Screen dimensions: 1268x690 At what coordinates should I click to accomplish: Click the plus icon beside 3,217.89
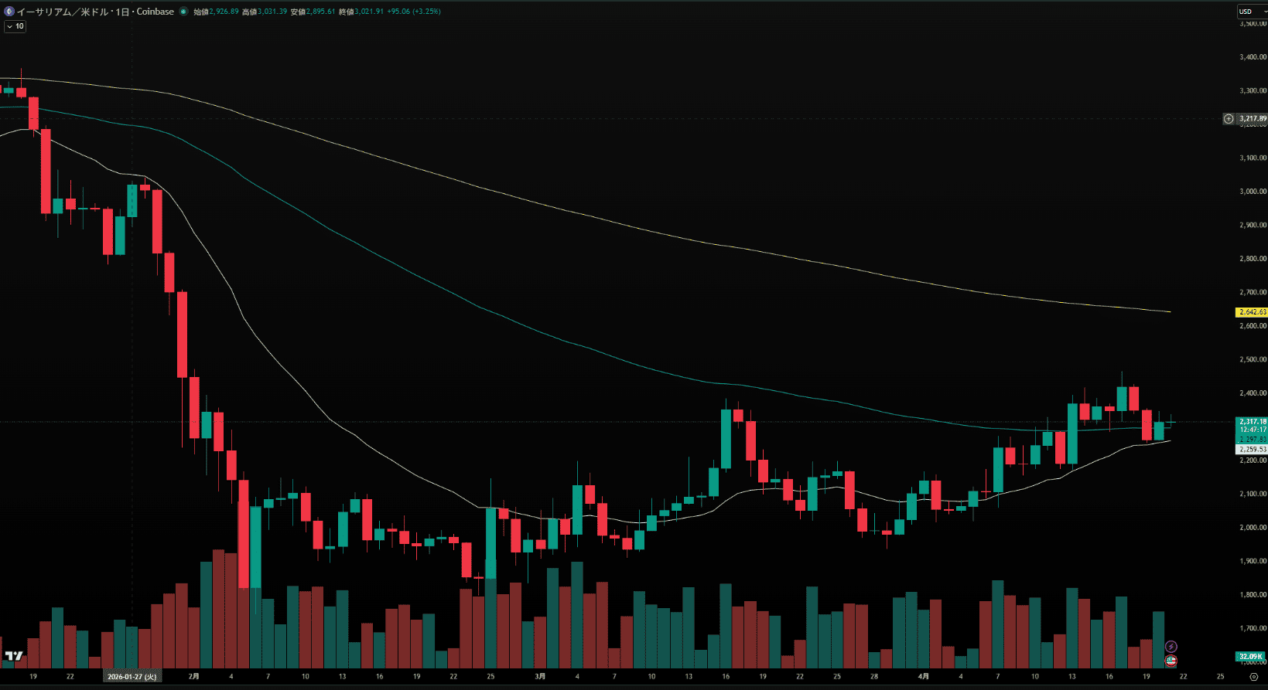point(1229,119)
